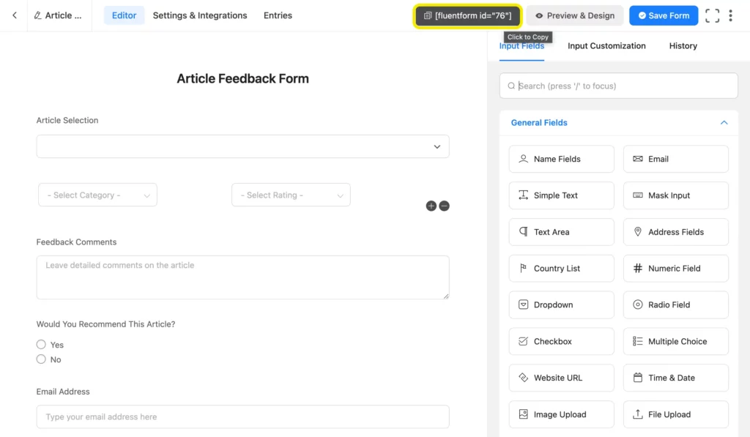
Task: Click the eye icon in Preview & Design
Action: [539, 16]
